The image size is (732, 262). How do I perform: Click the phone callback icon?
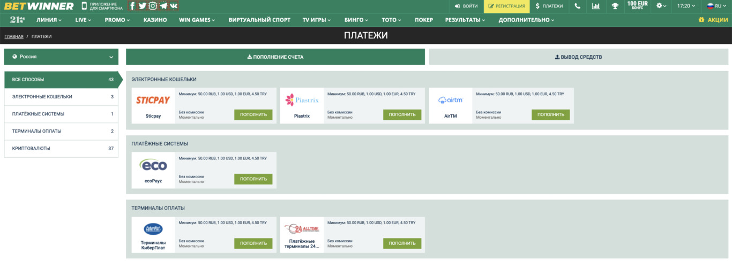pos(577,6)
